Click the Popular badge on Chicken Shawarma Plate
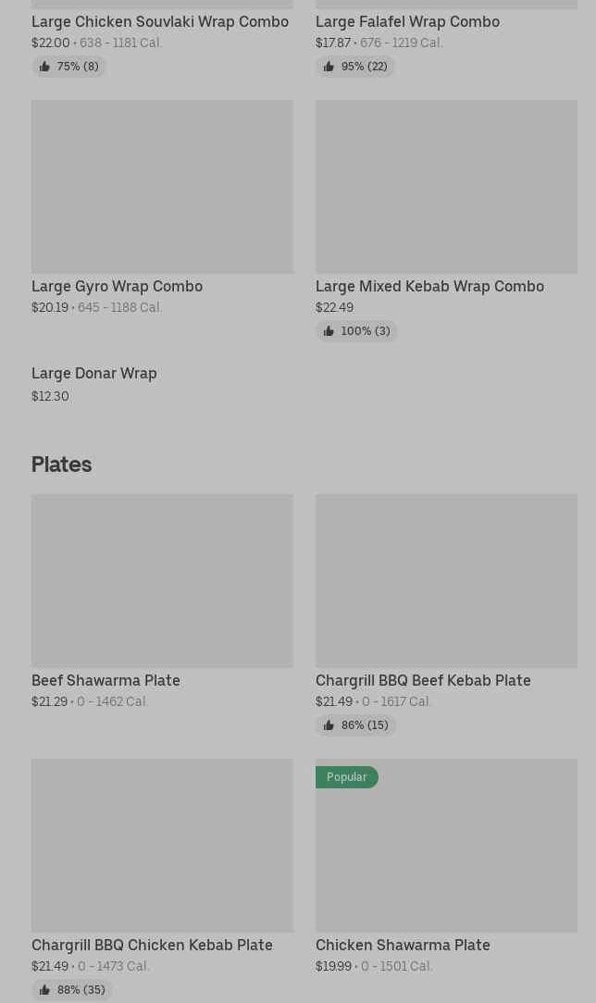596x1003 pixels. tap(347, 776)
